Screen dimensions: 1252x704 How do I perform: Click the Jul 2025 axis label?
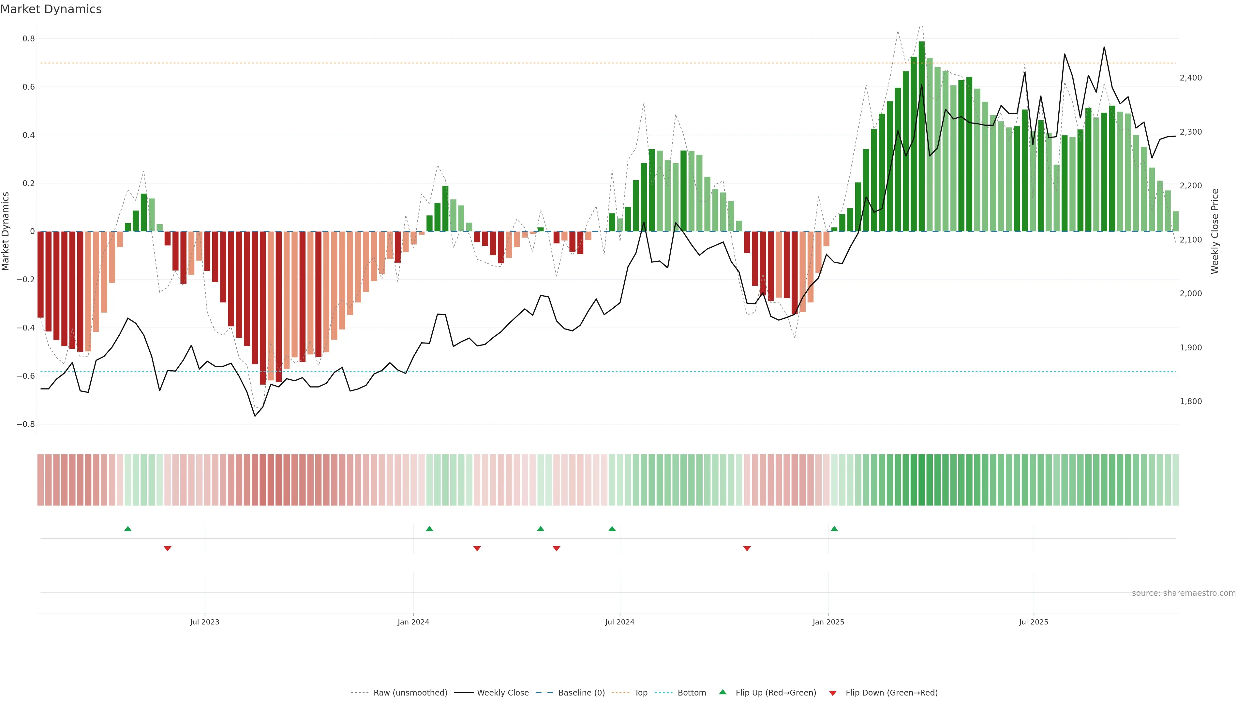pyautogui.click(x=1033, y=622)
